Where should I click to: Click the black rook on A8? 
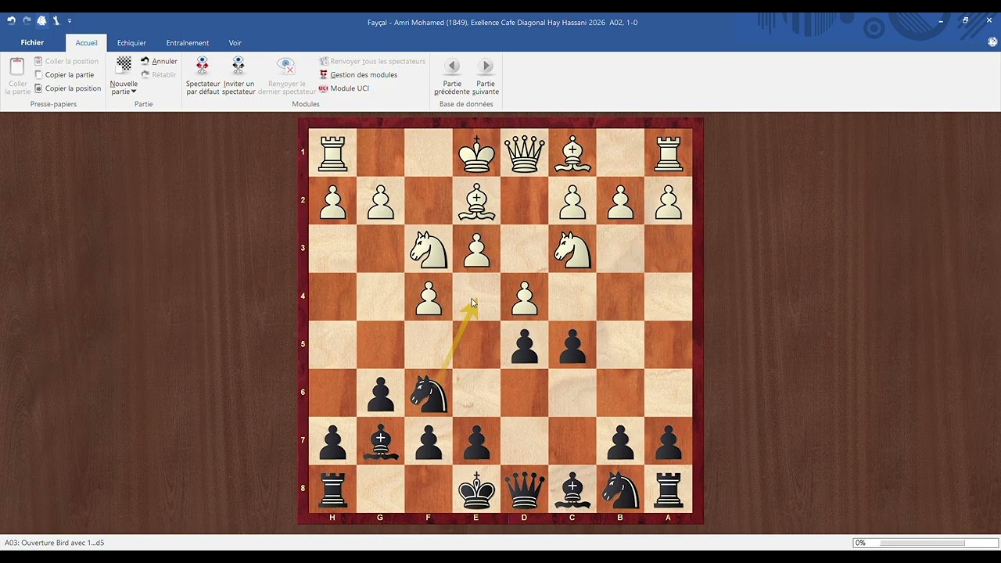(x=669, y=489)
